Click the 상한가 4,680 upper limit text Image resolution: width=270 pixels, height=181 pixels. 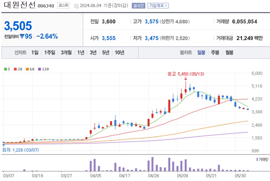[x=174, y=22]
